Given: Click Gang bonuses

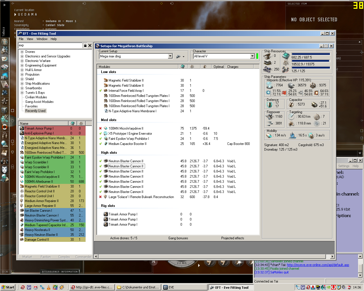Looking at the screenshot, I should coord(178,238).
